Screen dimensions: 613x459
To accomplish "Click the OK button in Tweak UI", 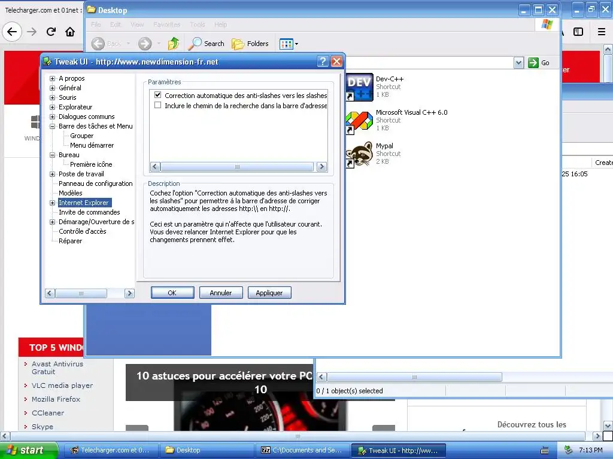I will (x=172, y=293).
